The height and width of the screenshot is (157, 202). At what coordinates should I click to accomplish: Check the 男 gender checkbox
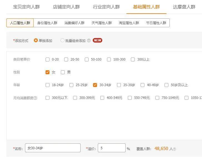(63, 72)
